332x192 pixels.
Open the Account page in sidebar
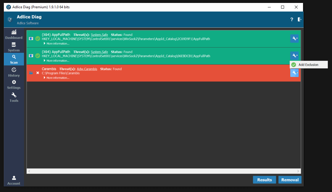pyautogui.click(x=14, y=180)
